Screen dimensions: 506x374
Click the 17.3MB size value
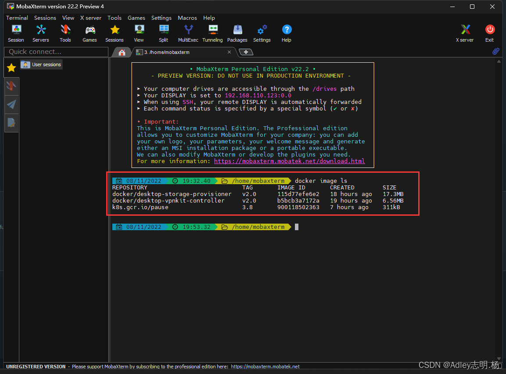(x=393, y=194)
